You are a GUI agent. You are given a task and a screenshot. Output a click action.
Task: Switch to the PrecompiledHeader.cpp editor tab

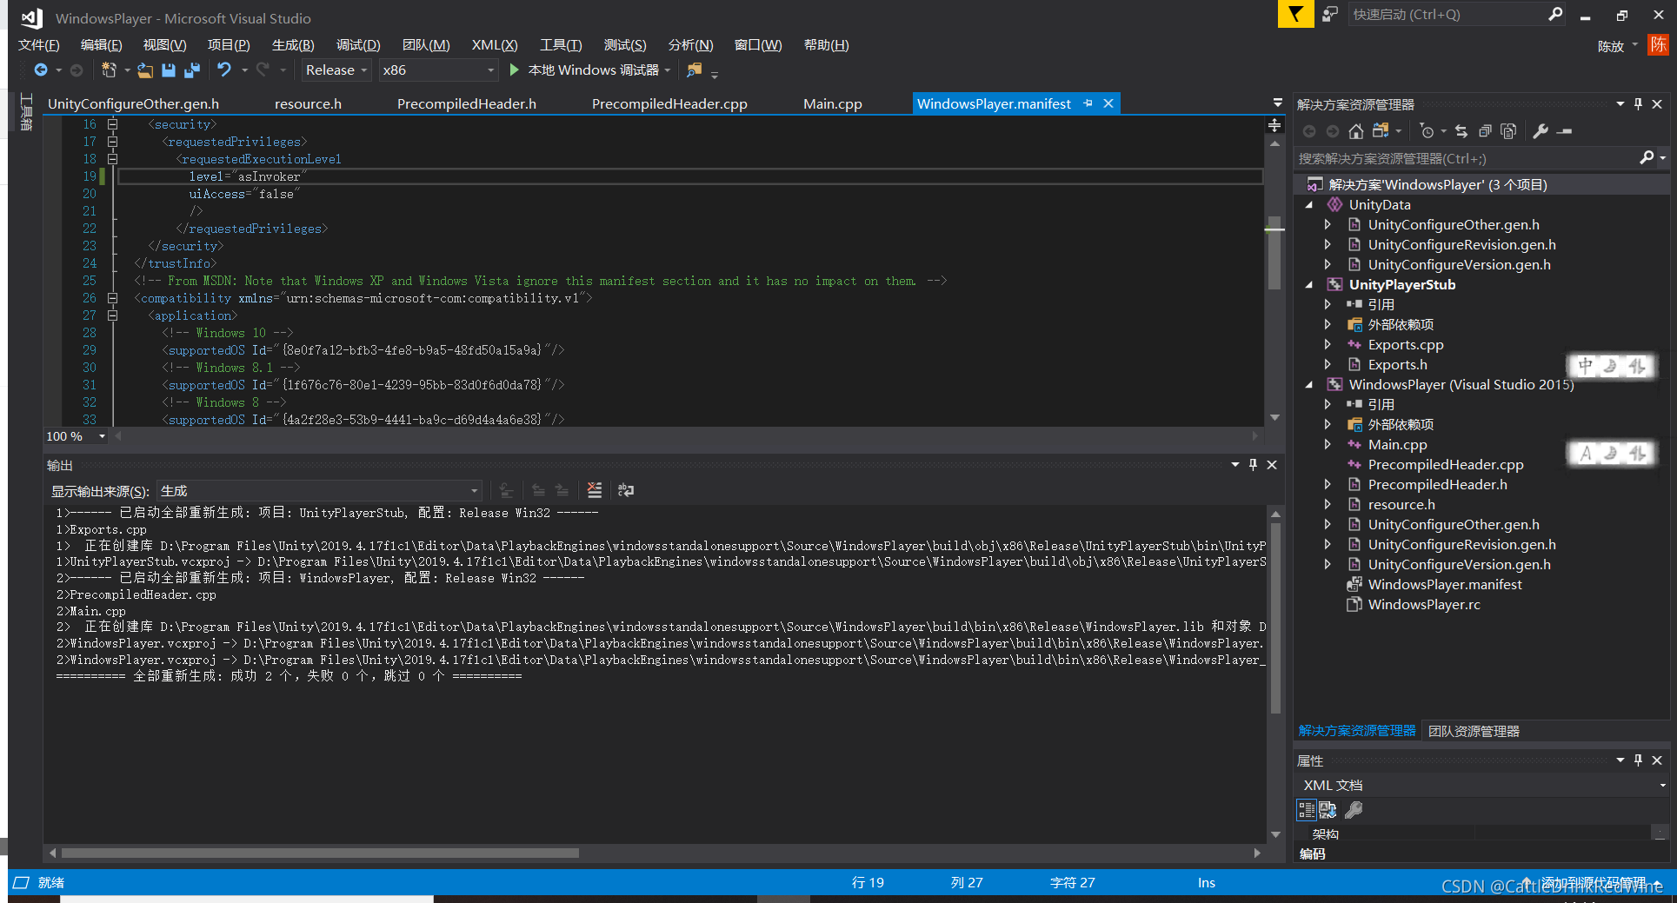coord(669,103)
